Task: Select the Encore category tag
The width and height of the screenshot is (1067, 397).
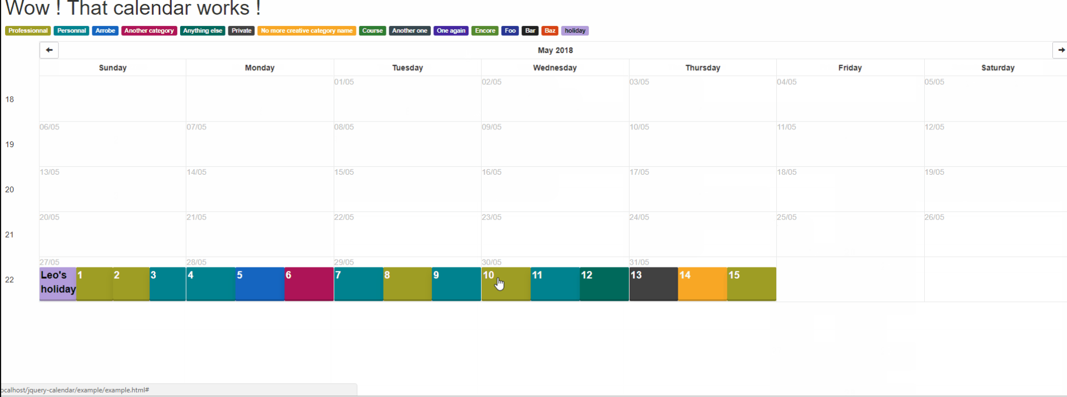Action: tap(485, 31)
